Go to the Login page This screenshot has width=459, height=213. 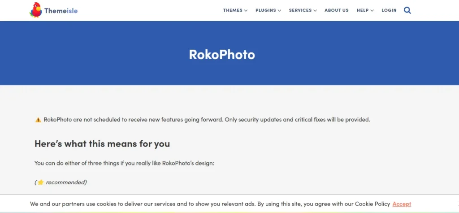[389, 10]
